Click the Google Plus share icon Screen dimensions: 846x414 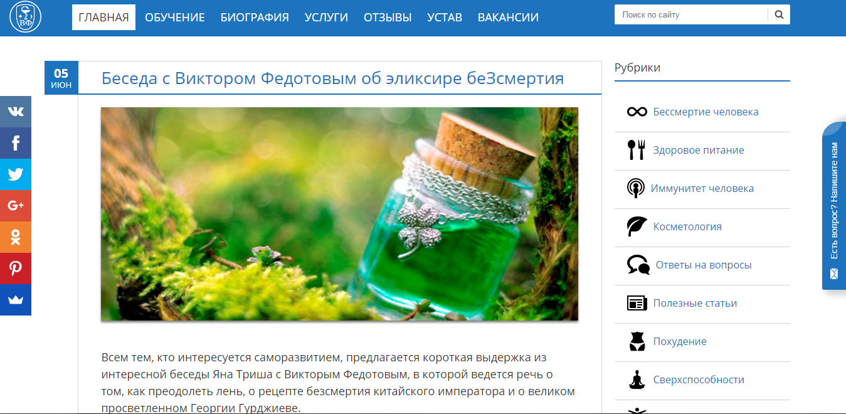point(16,206)
